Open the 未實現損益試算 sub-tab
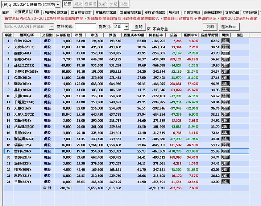The height and width of the screenshot is (206, 261). pos(27,12)
